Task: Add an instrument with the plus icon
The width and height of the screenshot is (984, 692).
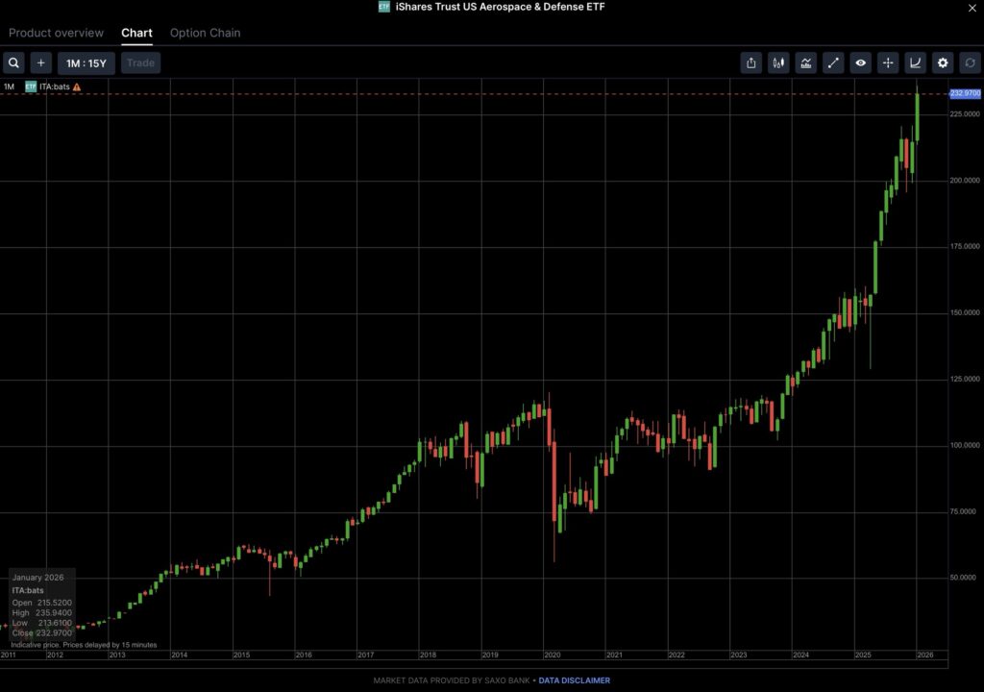Action: click(40, 63)
